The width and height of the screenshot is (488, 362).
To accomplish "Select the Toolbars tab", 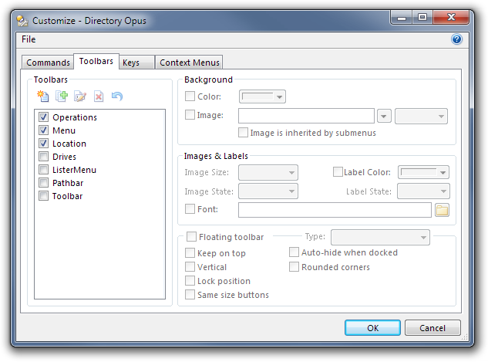I will click(x=96, y=61).
